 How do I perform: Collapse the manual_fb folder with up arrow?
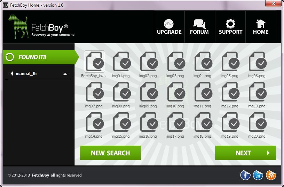(x=65, y=74)
